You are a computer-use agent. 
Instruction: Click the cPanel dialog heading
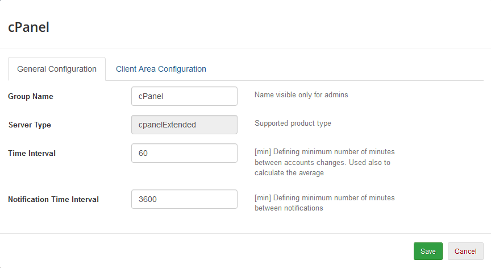tap(29, 27)
